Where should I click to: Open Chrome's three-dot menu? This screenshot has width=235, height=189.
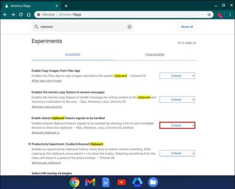point(230,15)
